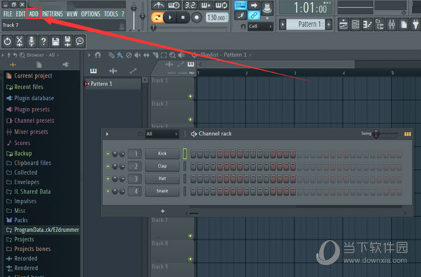The image size is (421, 277).
Task: Select the previous pattern with the left arrow
Action: (x=283, y=25)
